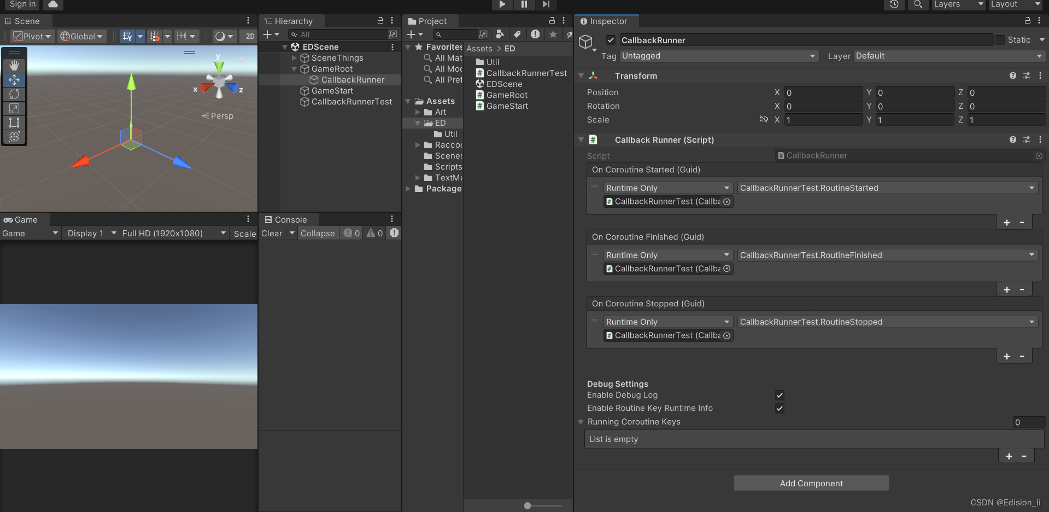Collapse the GameRoot hierarchy item
1049x512 pixels.
295,69
